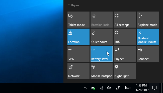Toggle Quiet hours moon tile

click(102, 37)
